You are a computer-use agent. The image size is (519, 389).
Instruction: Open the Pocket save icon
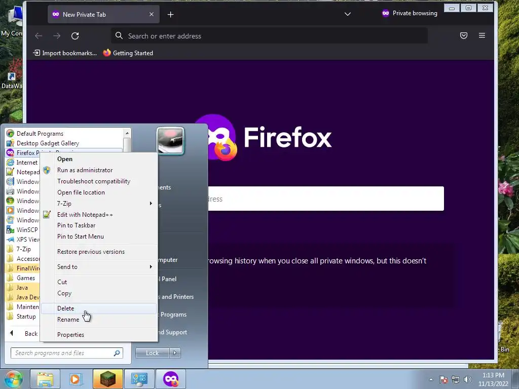tap(464, 35)
